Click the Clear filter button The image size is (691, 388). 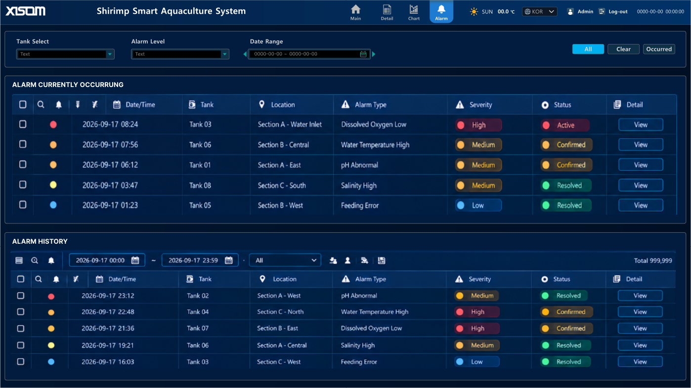click(x=623, y=49)
